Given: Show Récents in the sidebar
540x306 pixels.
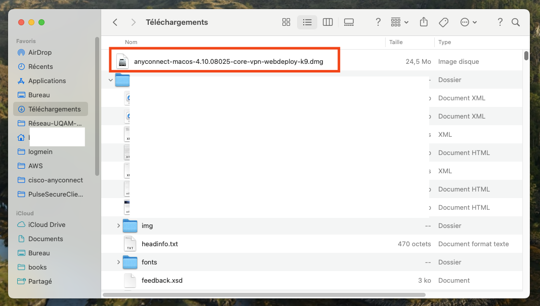Looking at the screenshot, I should point(40,66).
